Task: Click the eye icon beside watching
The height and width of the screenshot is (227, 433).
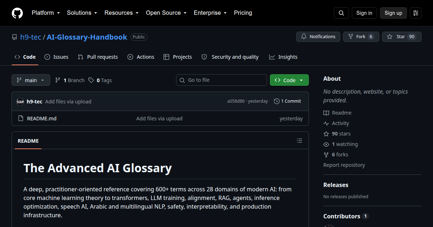Action: tap(326, 144)
